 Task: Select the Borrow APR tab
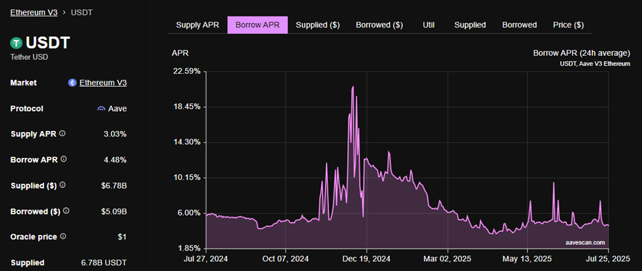(257, 25)
